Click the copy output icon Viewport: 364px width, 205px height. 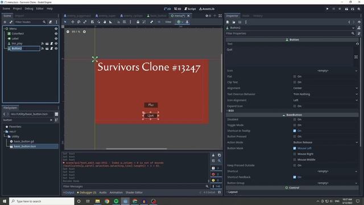pos(220,155)
